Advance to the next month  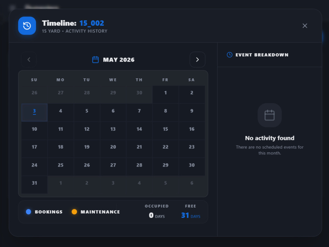pyautogui.click(x=197, y=60)
